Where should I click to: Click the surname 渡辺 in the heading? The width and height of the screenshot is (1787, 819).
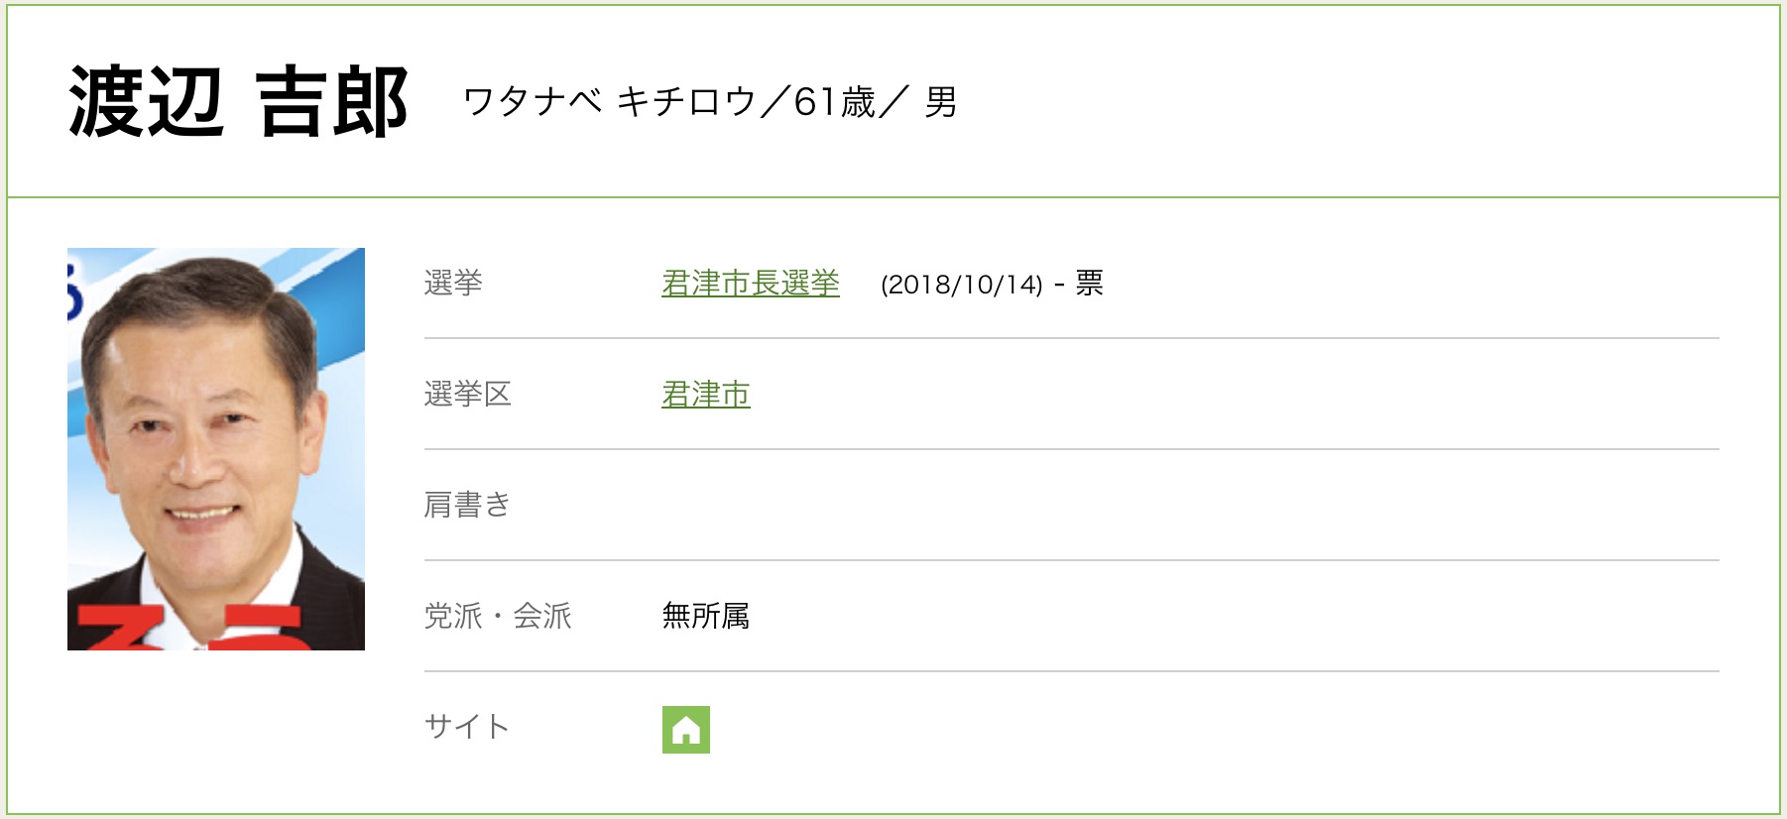(146, 102)
